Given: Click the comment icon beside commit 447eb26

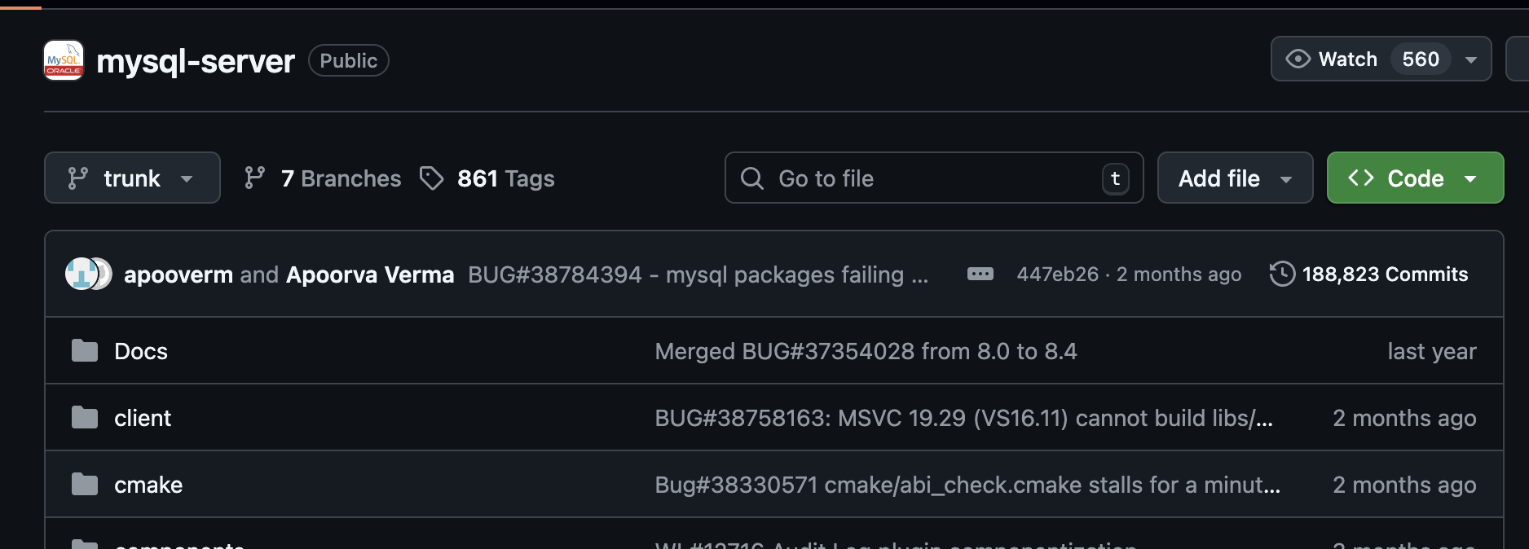Looking at the screenshot, I should 981,274.
